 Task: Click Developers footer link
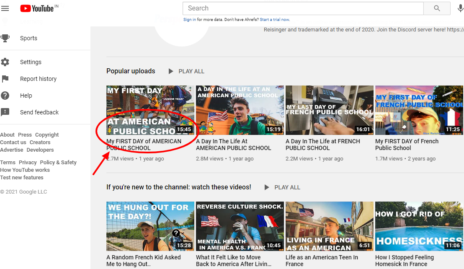40,150
